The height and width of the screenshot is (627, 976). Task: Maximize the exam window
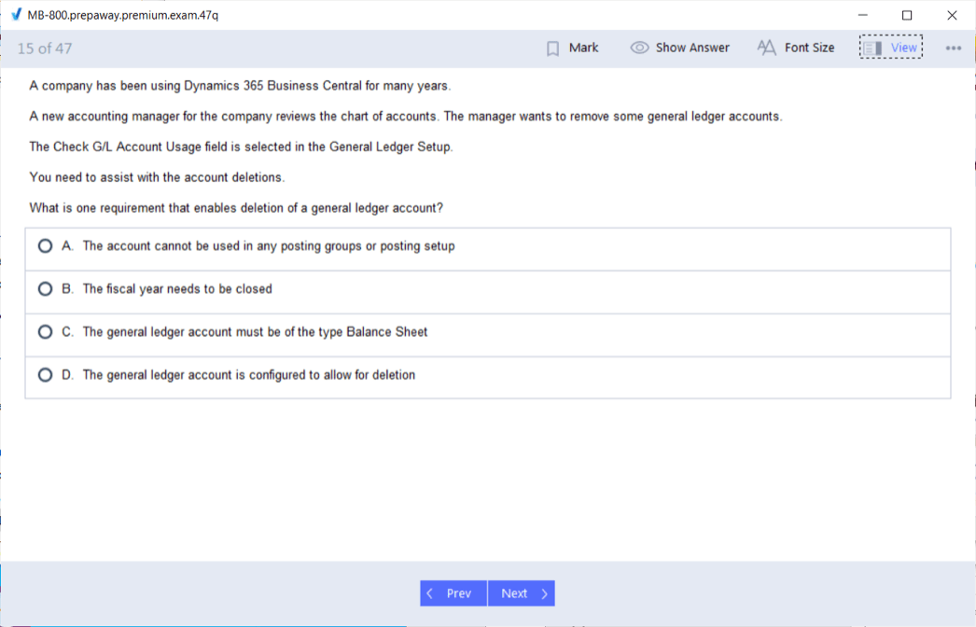907,15
